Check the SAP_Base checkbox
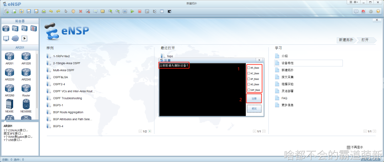The width and height of the screenshot is (384, 162). coord(249,90)
